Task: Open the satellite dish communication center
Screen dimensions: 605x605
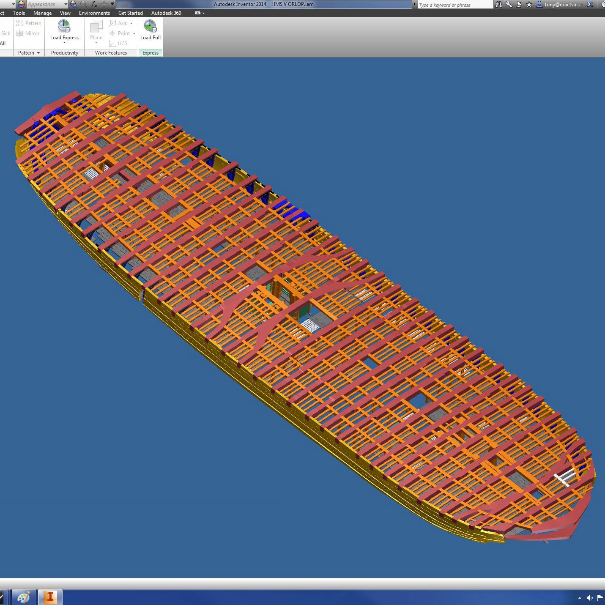Action: 519,4
